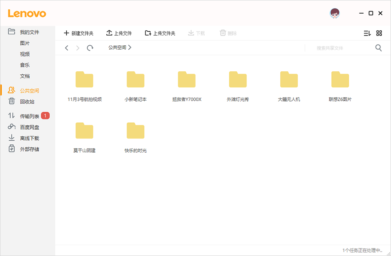Expand the breadcrumb chevron after 公共空间
Screen dimensions: 391x256
point(130,48)
